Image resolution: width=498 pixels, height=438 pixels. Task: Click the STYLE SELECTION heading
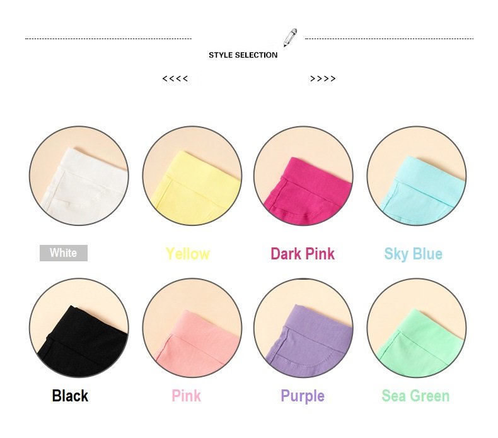243,55
